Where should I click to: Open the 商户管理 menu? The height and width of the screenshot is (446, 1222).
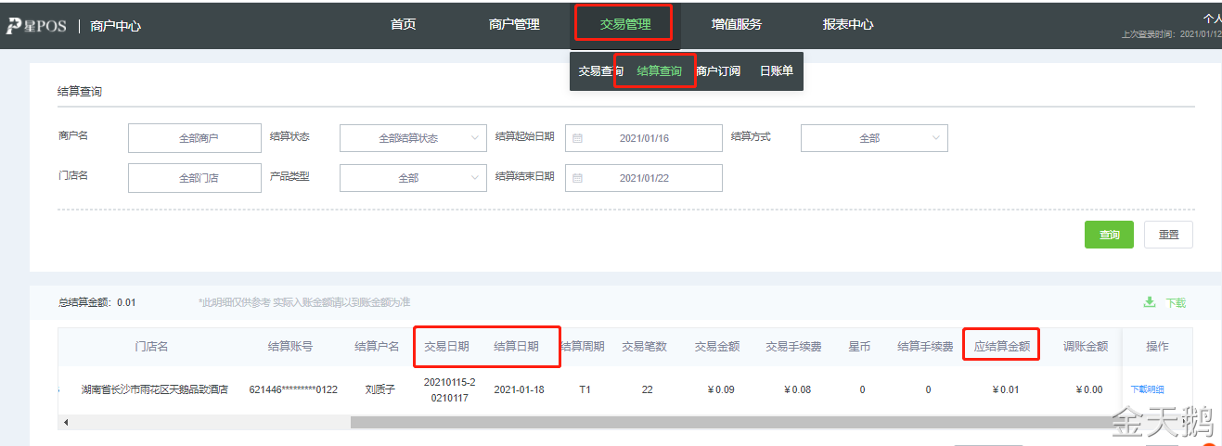tap(514, 24)
